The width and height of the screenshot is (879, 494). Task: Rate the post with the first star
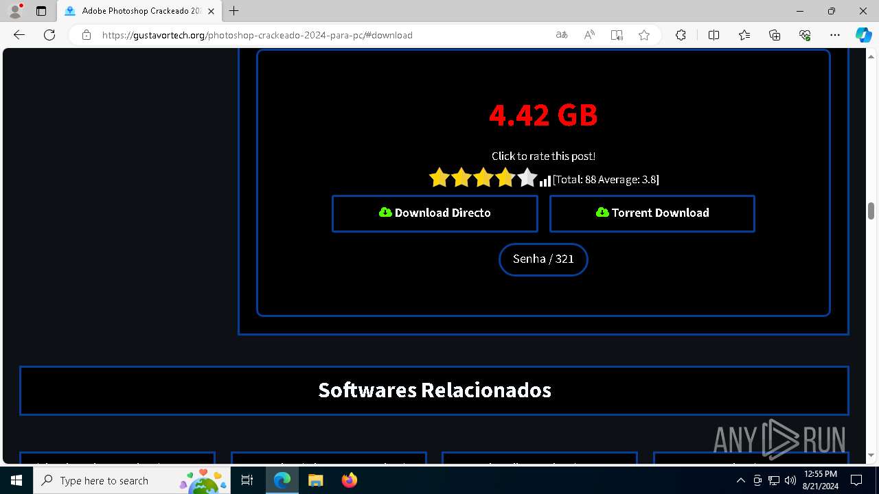click(439, 178)
